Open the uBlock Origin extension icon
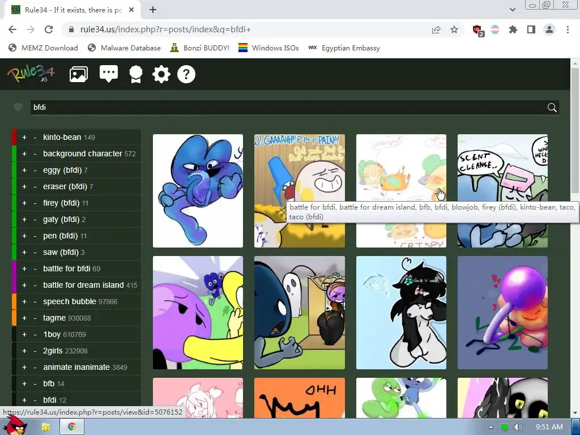 [x=478, y=30]
